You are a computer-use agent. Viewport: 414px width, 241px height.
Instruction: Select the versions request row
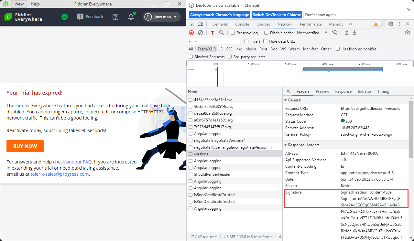pos(234,154)
